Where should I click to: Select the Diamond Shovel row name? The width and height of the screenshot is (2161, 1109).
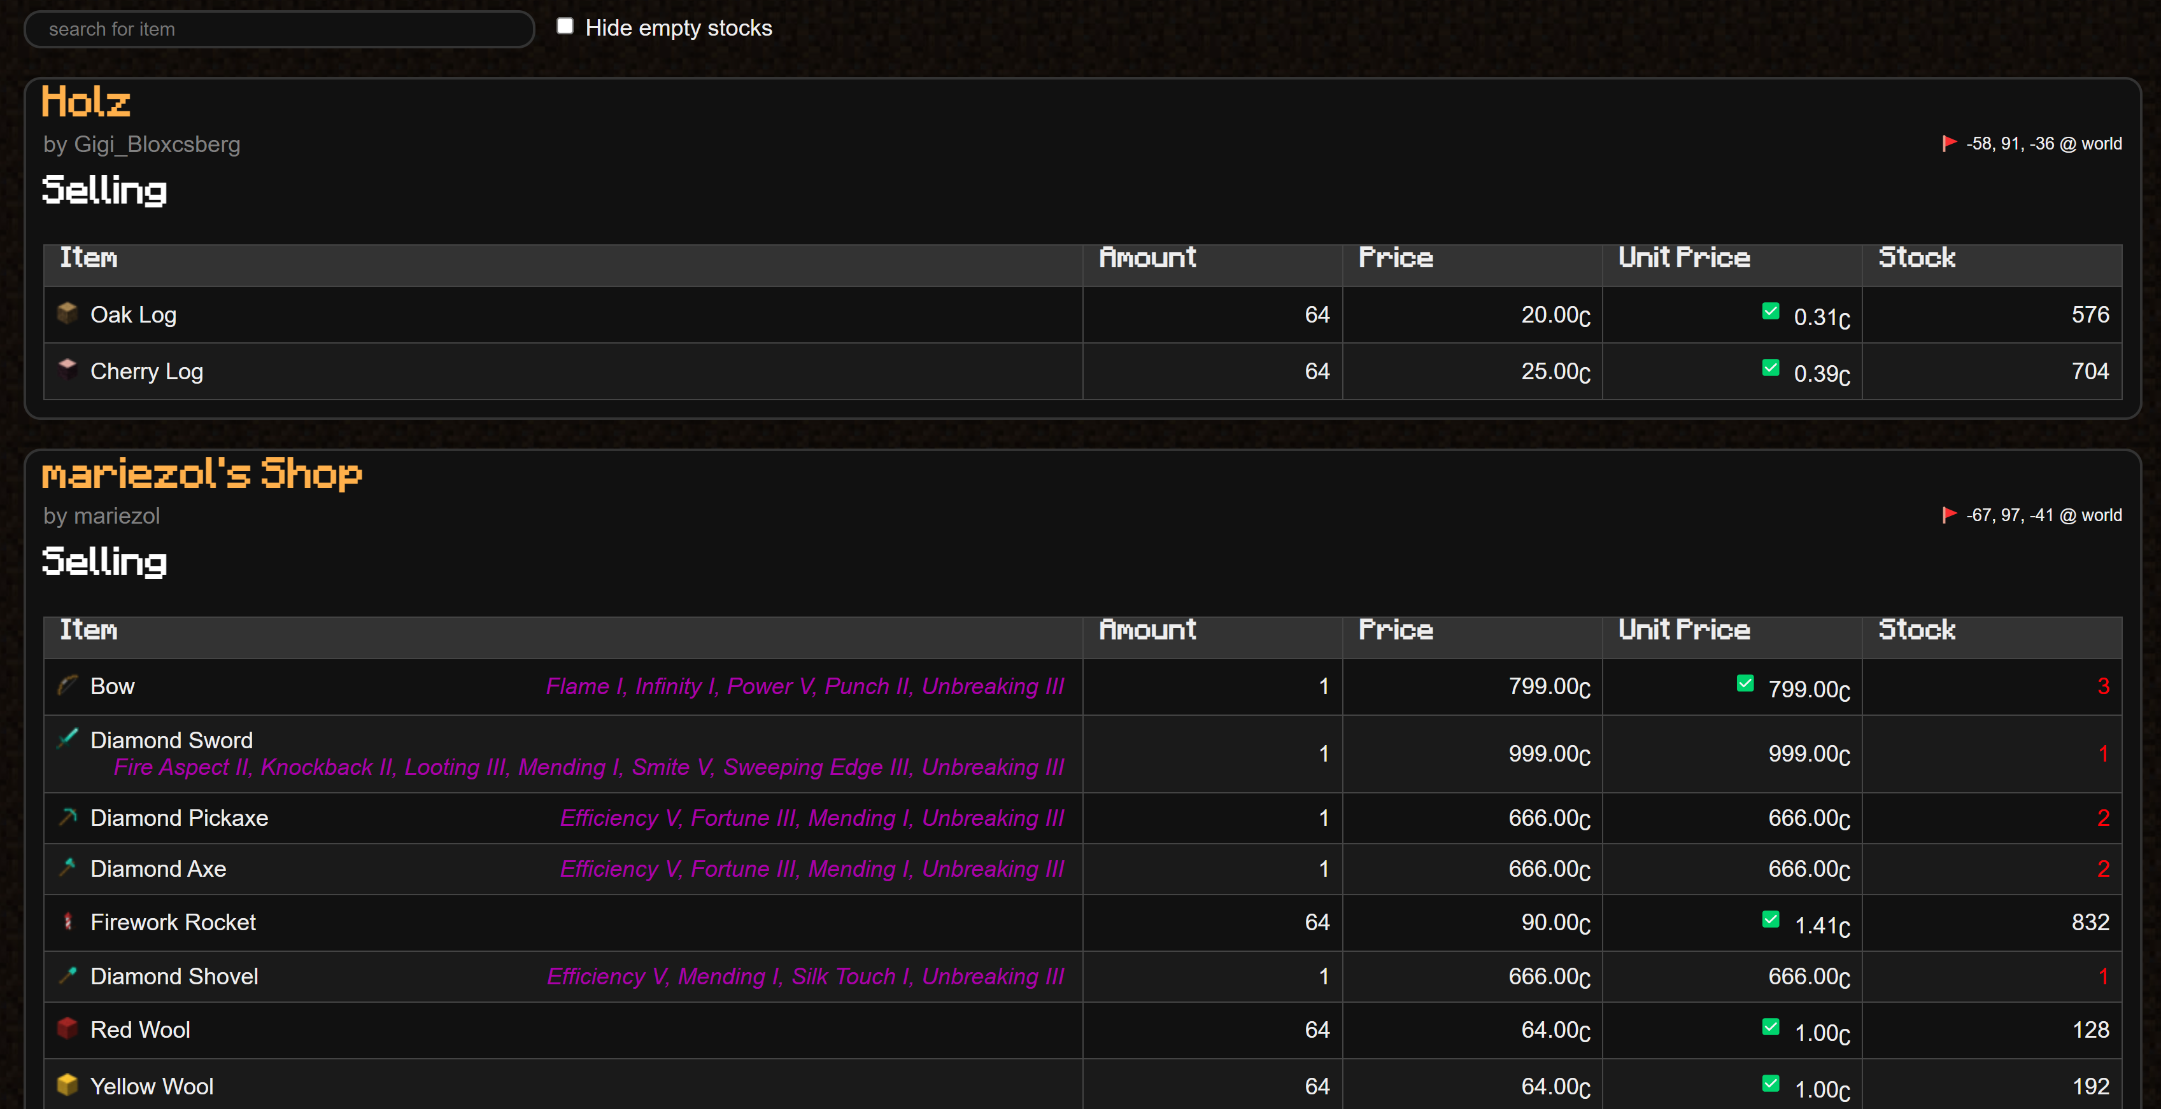click(174, 977)
